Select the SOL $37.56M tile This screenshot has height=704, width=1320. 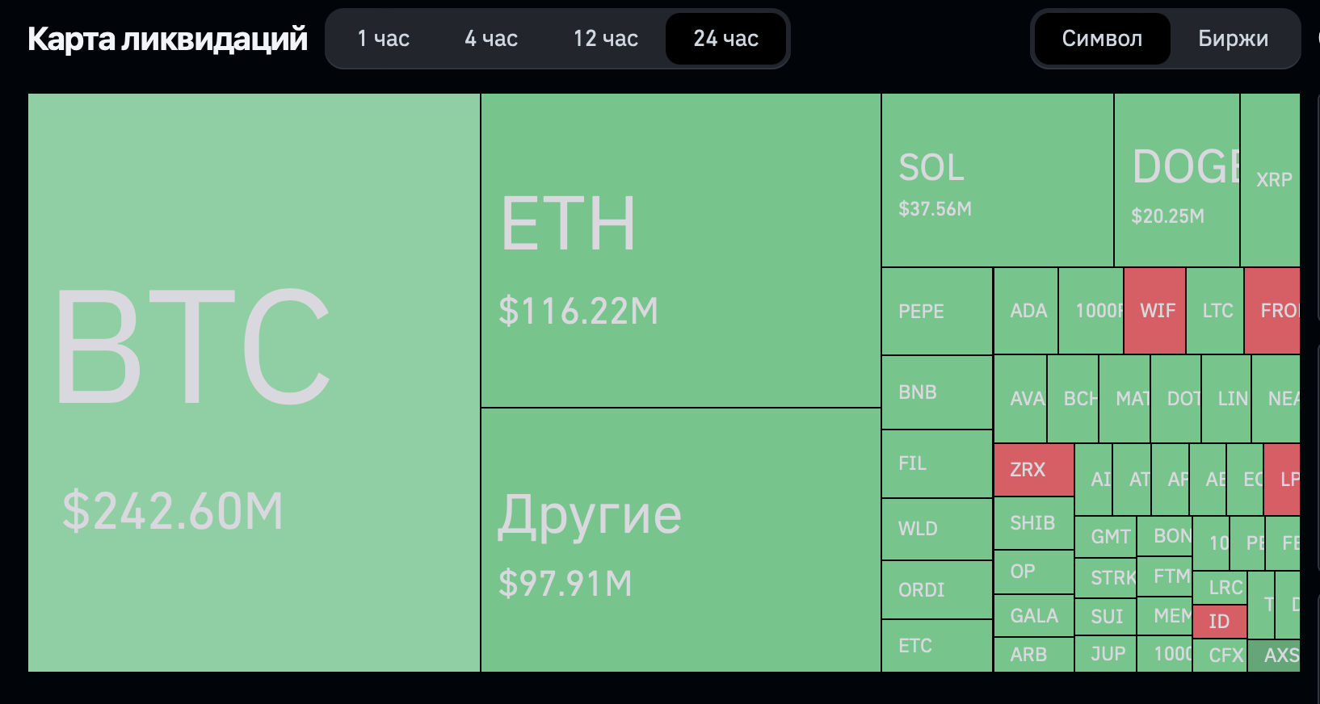point(998,180)
